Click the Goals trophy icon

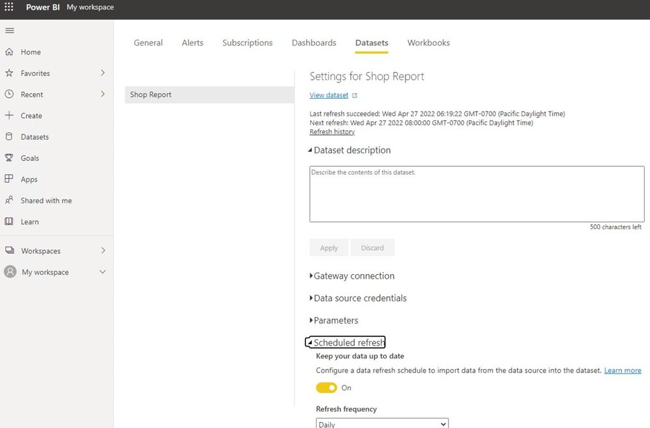click(9, 157)
